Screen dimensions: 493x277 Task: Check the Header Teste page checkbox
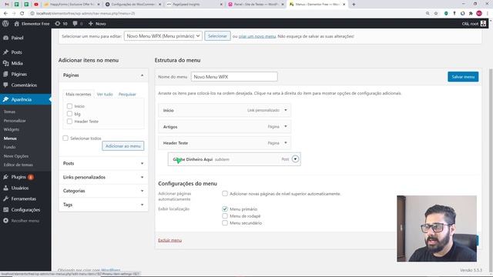pyautogui.click(x=69, y=122)
